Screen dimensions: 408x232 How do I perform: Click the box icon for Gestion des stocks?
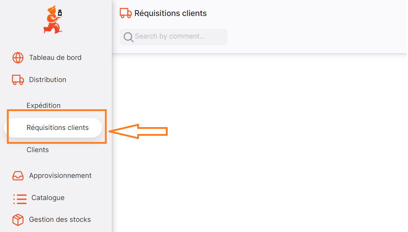(x=18, y=220)
